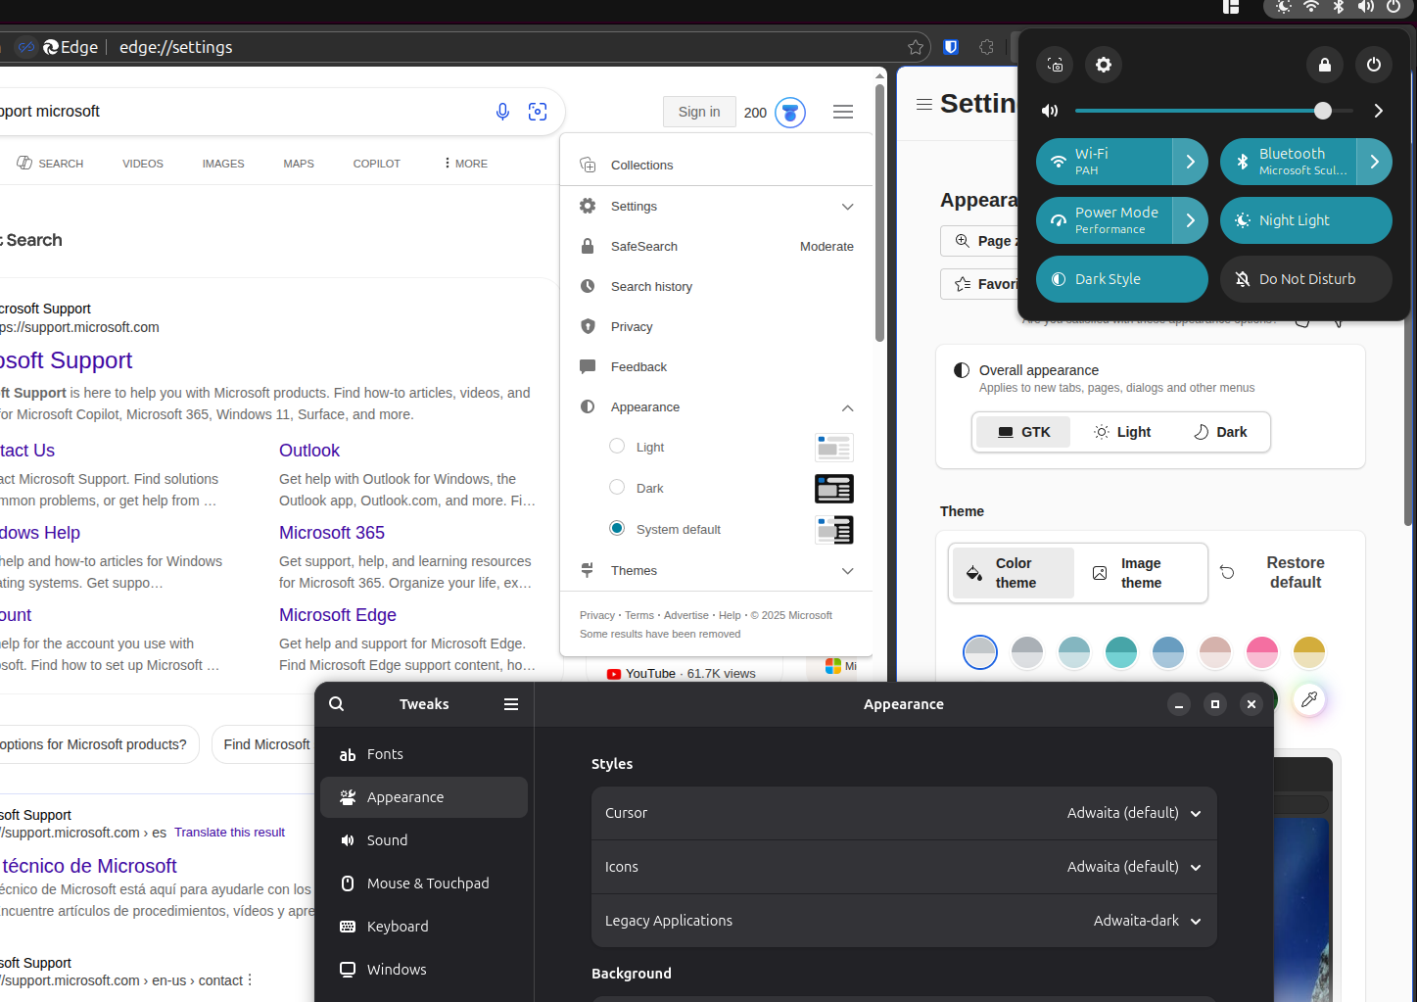Click the restore default undo icon

click(1227, 572)
